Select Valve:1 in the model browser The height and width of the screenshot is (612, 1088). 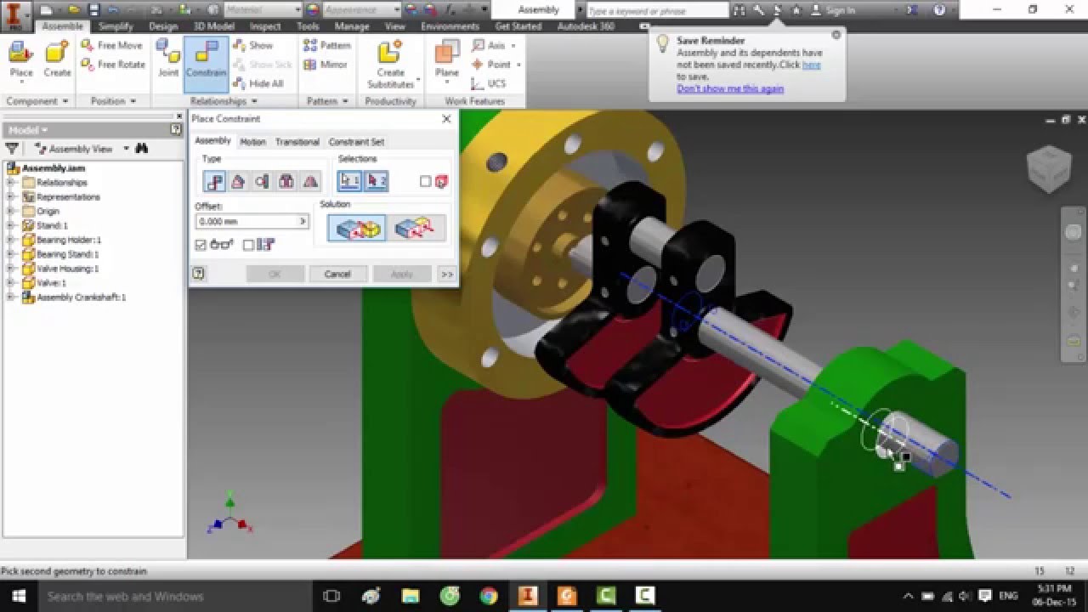[51, 283]
